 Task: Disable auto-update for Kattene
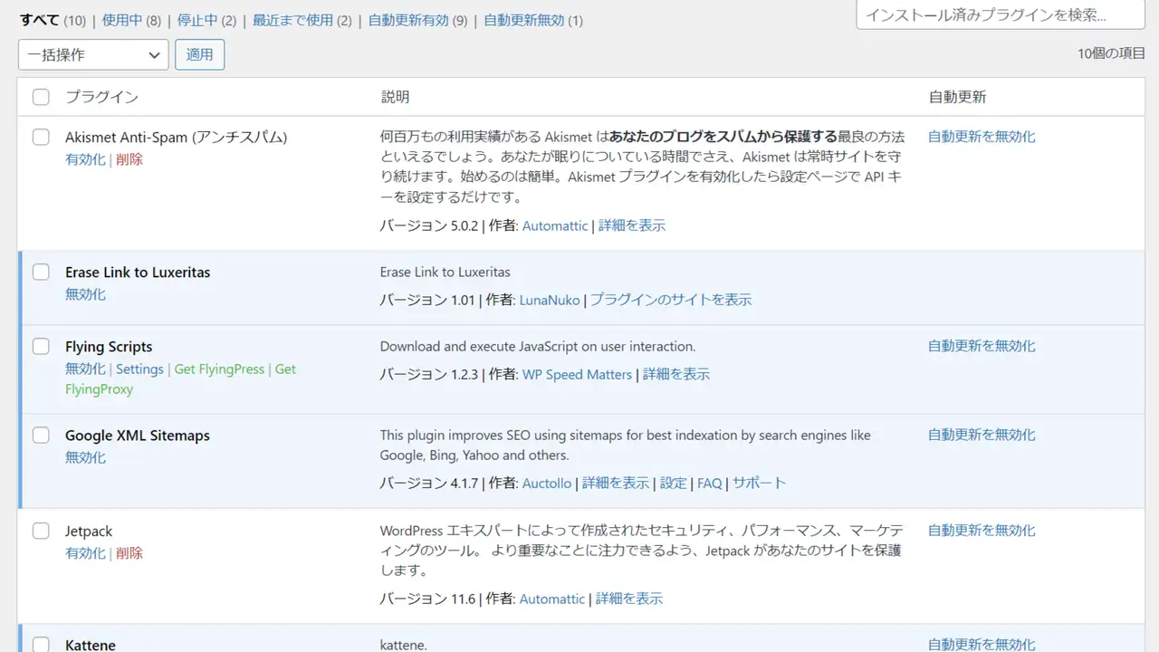982,645
